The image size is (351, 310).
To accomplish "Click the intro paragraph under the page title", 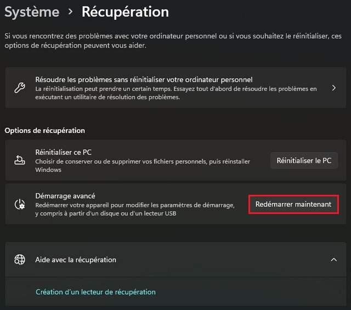I will coord(172,40).
